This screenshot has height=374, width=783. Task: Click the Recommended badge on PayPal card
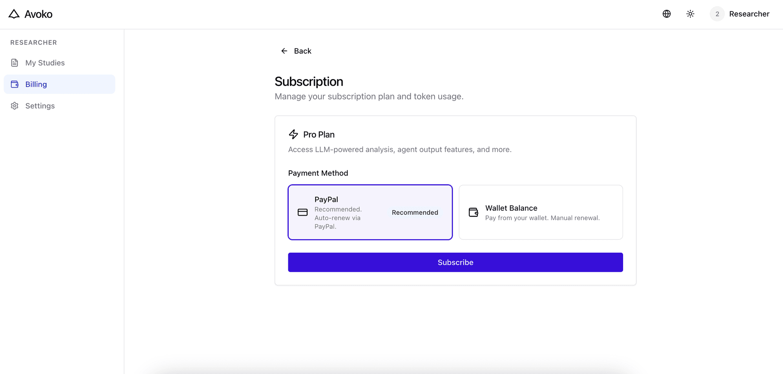click(415, 212)
